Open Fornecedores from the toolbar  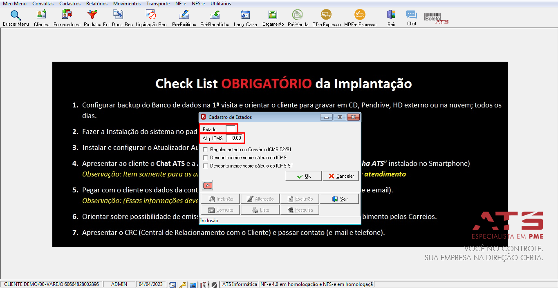[67, 18]
